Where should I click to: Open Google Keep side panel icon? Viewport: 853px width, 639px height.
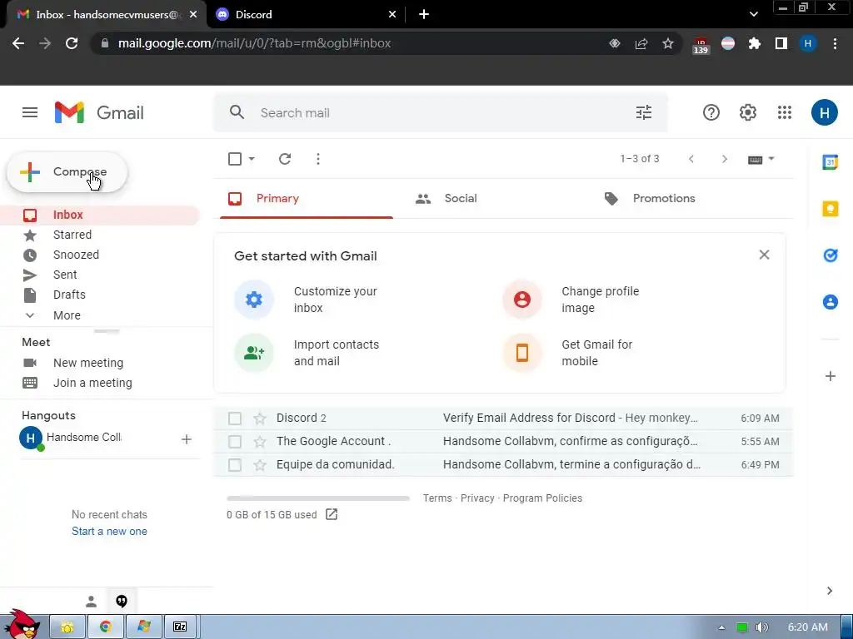point(830,209)
